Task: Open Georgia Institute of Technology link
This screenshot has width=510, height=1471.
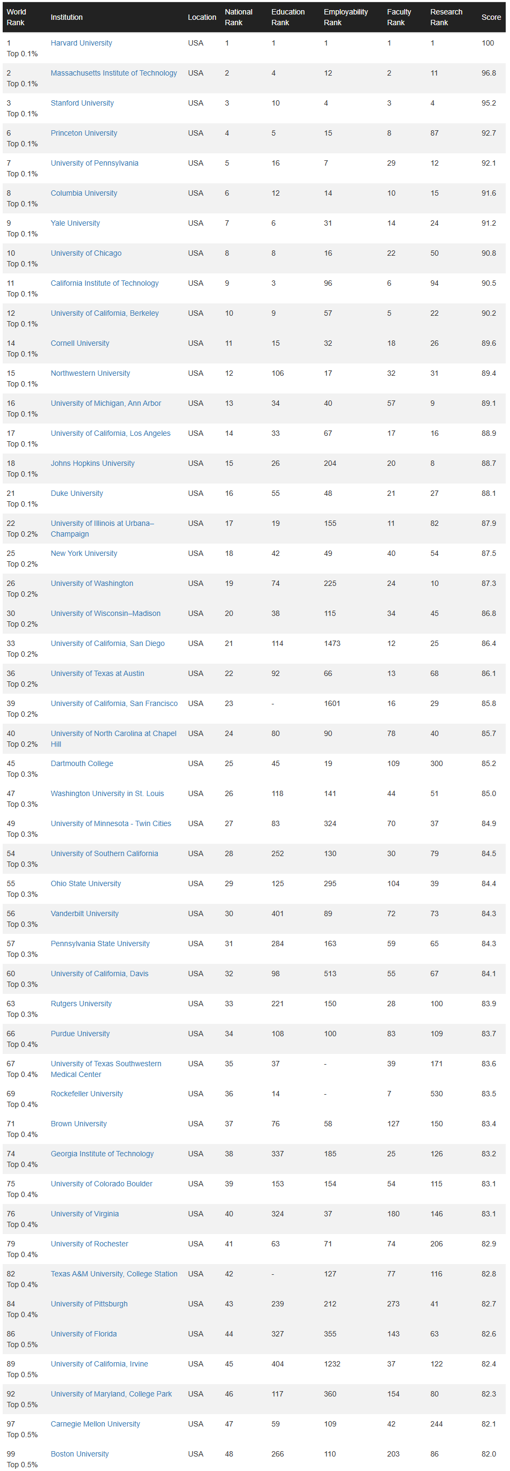Action: click(x=102, y=1154)
